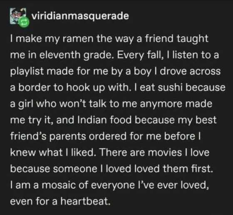This screenshot has height=215, width=233.
Task: Open the viridianmasquerade username link
Action: (80, 16)
